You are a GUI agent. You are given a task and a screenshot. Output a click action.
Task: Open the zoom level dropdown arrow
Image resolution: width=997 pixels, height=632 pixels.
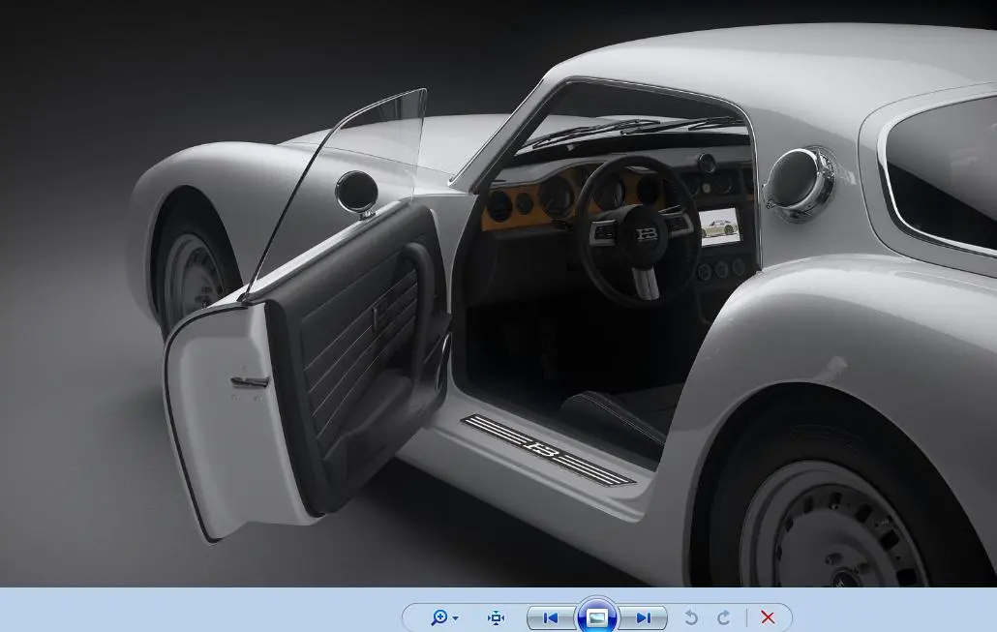pos(456,618)
